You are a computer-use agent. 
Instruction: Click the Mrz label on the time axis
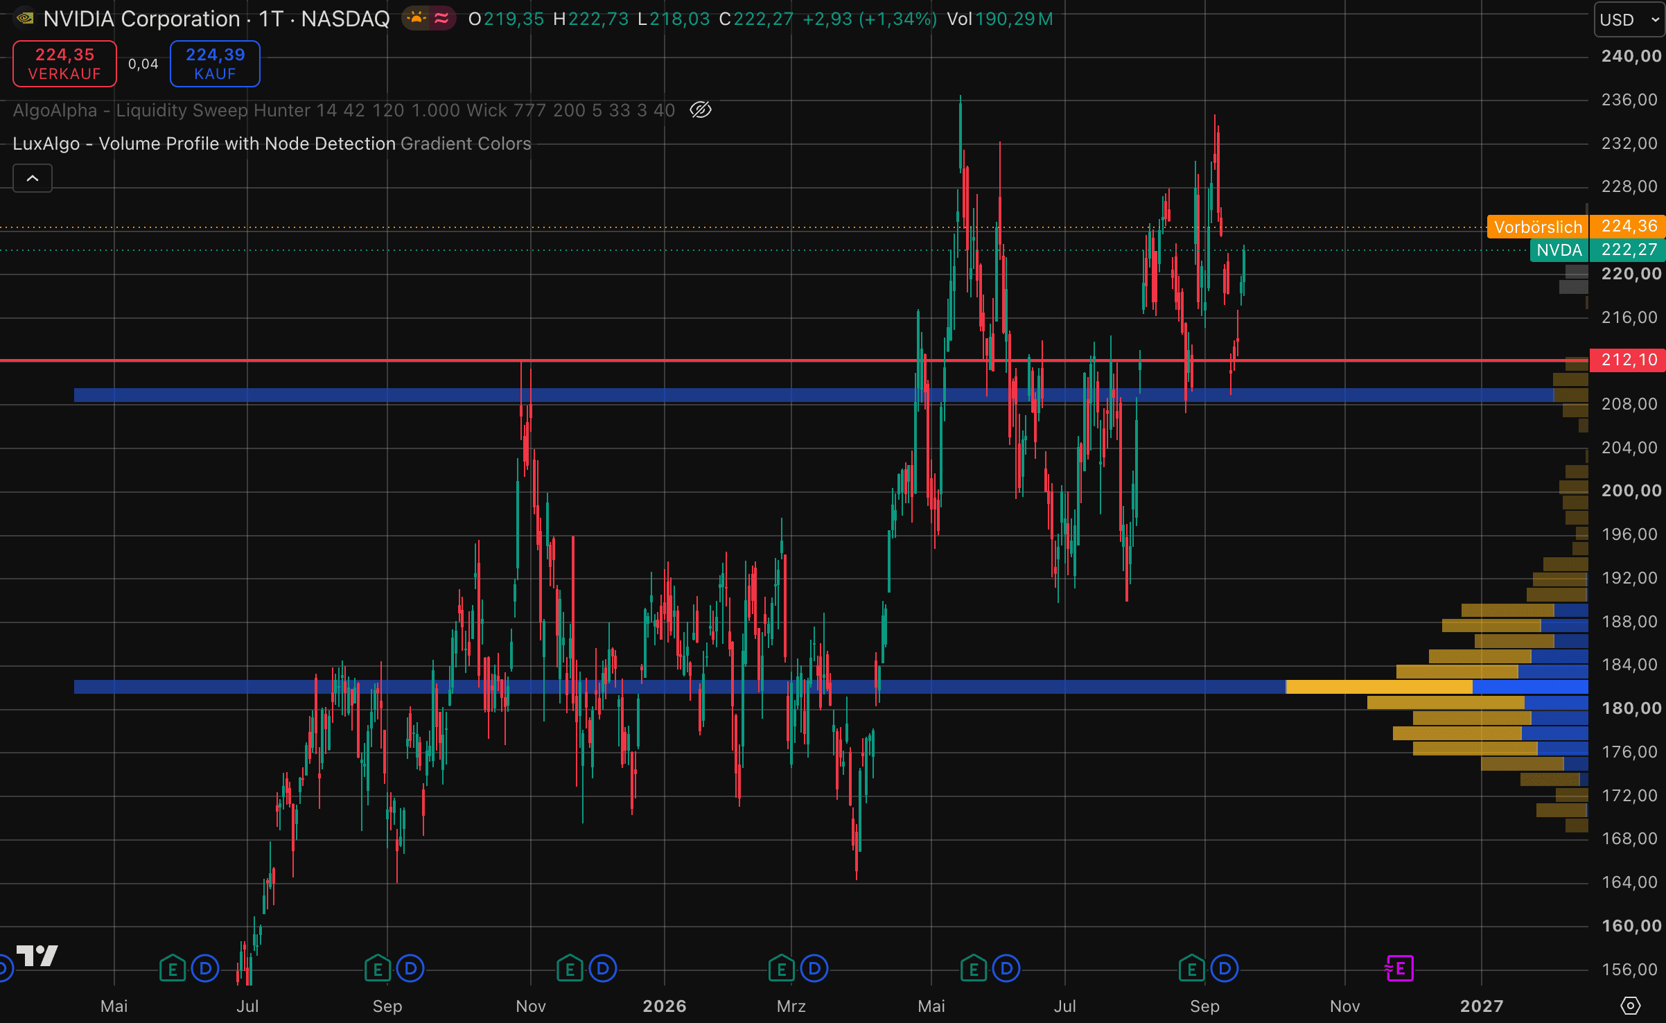(791, 1006)
